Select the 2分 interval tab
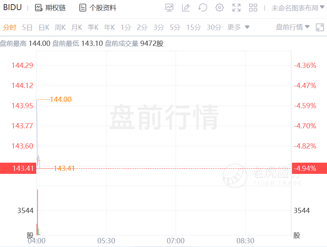This screenshot has width=327, height=247. click(142, 27)
